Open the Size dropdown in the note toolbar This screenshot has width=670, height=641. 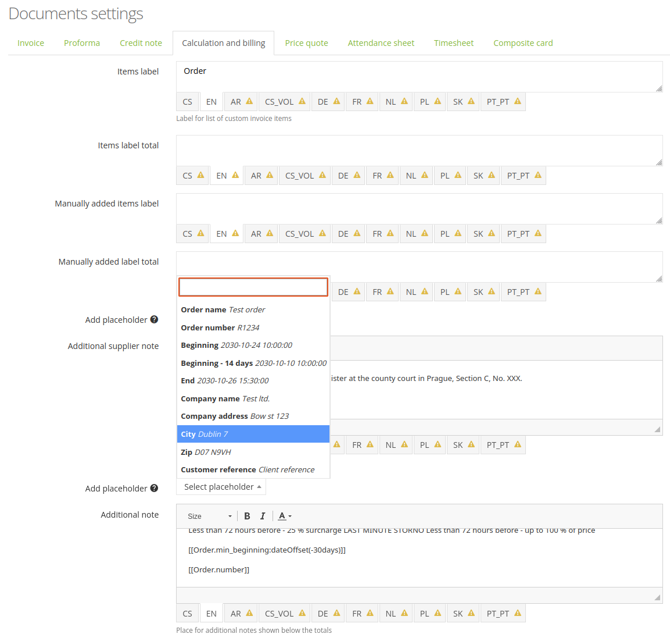click(208, 516)
